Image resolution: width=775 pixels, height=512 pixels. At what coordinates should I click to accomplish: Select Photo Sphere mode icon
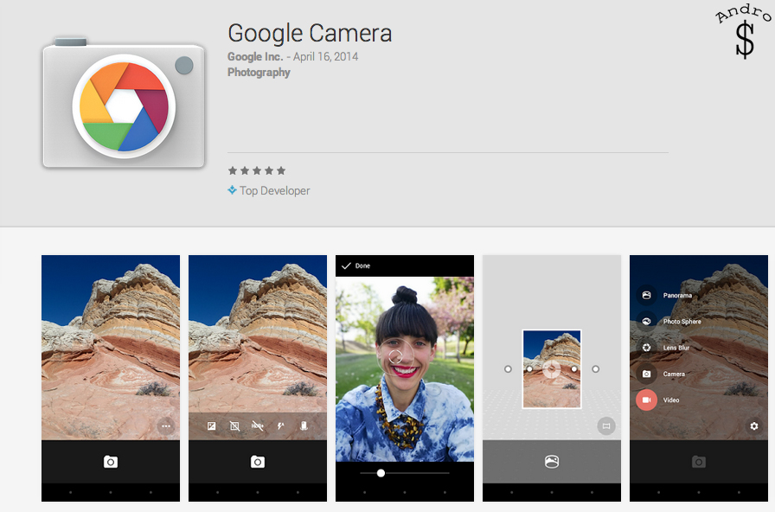[646, 322]
